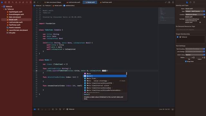This screenshot has width=206, height=116.
Task: Open the Location Relative to Group dropdown
Action: [195, 15]
